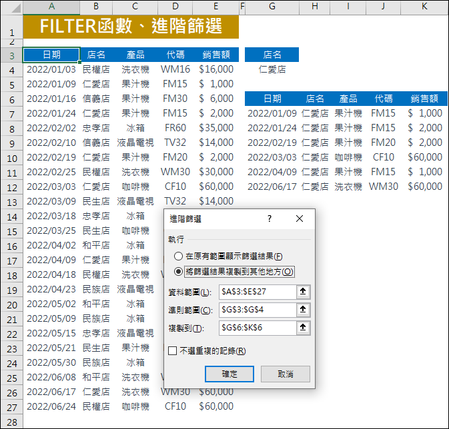Collapse dialog via 資料範圍 range selector icon
Viewport: 449px width, 429px height.
pos(303,292)
